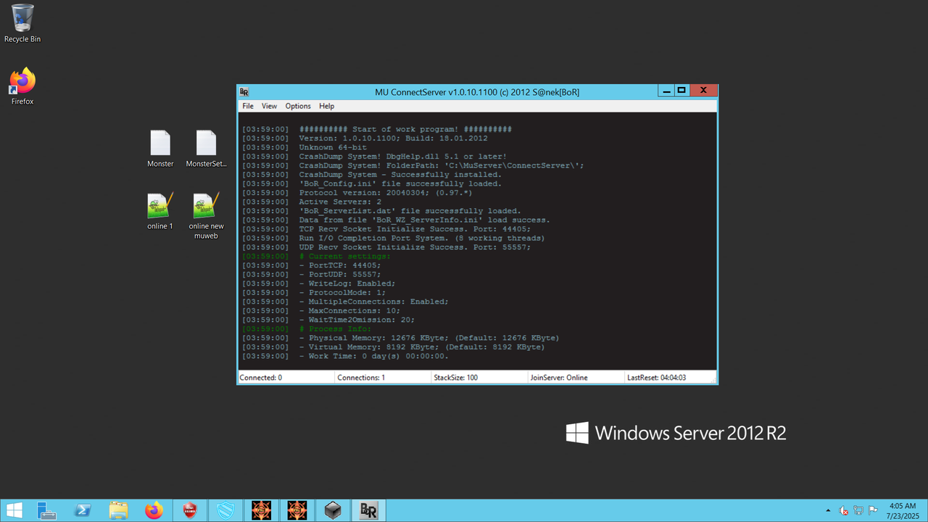Image resolution: width=928 pixels, height=522 pixels.
Task: Close the MU ConnectServer window
Action: [x=703, y=91]
